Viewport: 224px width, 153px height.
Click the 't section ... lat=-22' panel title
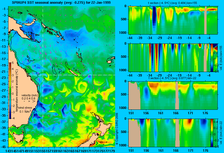point(172,78)
